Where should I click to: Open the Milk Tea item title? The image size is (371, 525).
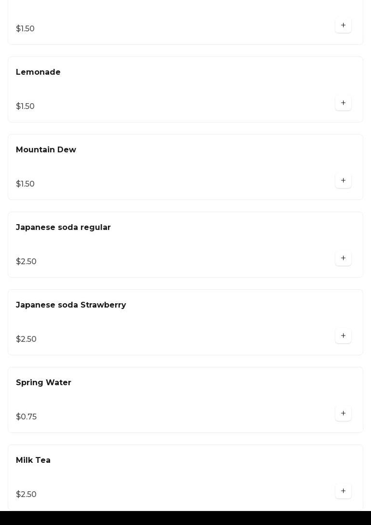(33, 460)
